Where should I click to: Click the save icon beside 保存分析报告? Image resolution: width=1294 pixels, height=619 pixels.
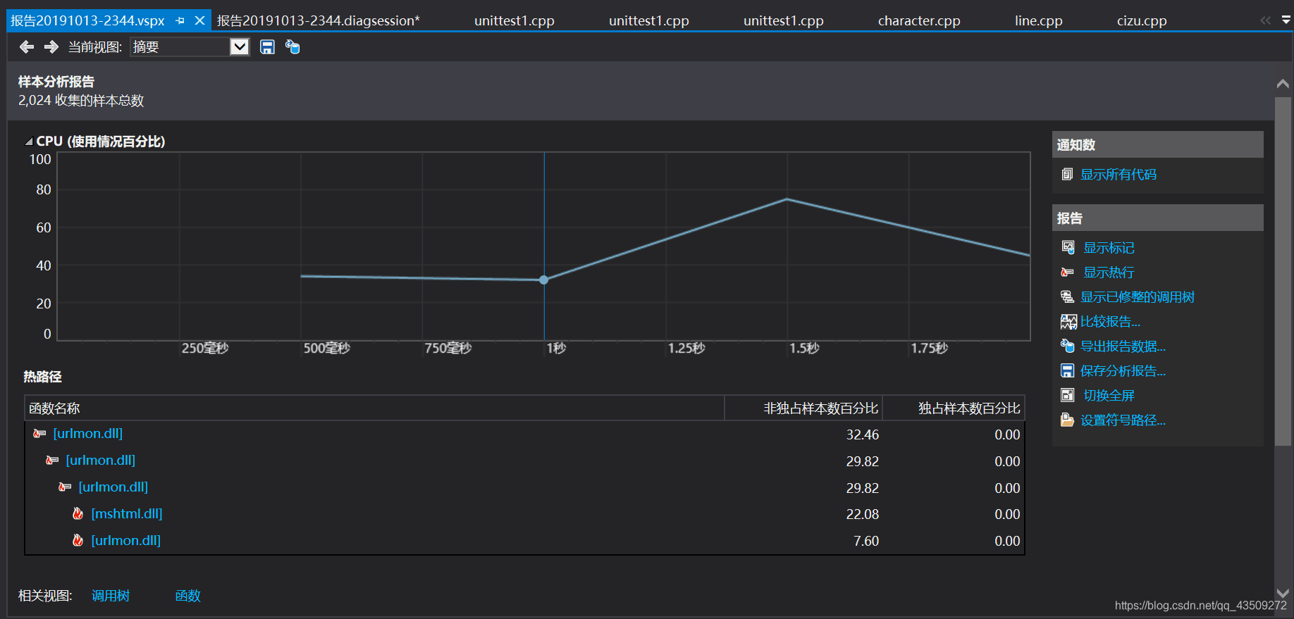pyautogui.click(x=1068, y=370)
